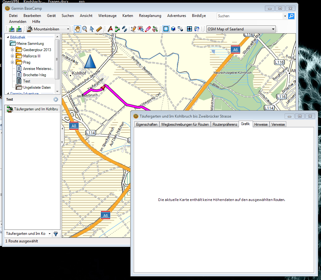Select the Measure ruler tool
The image size is (321, 280).
[99, 29]
